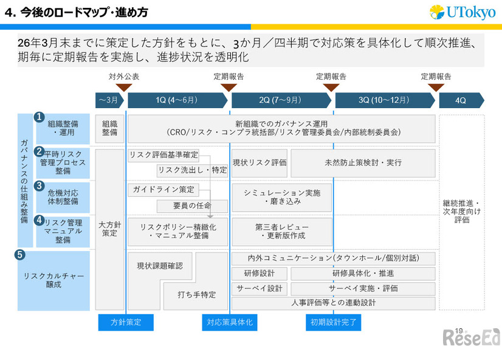Click the ガバナンスの仕組み整備 vertical label
The image size is (502, 347).
[x=25, y=180]
